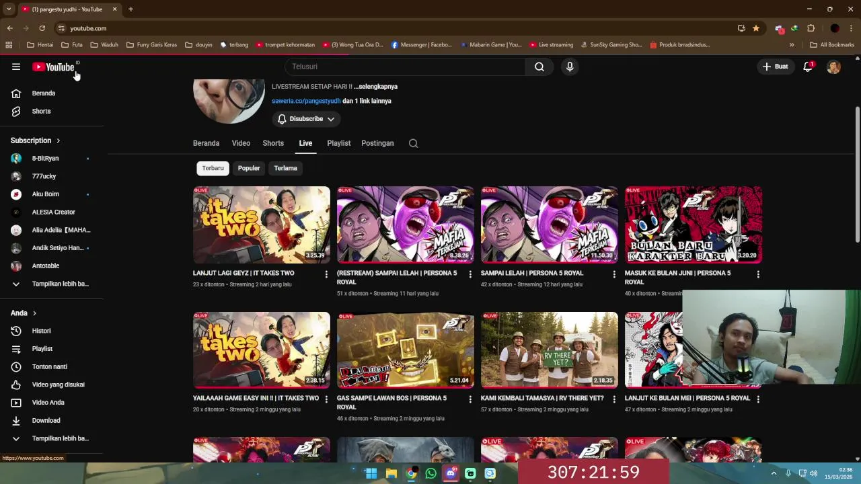The height and width of the screenshot is (484, 861).
Task: Open new Chrome tab
Action: pos(130,9)
